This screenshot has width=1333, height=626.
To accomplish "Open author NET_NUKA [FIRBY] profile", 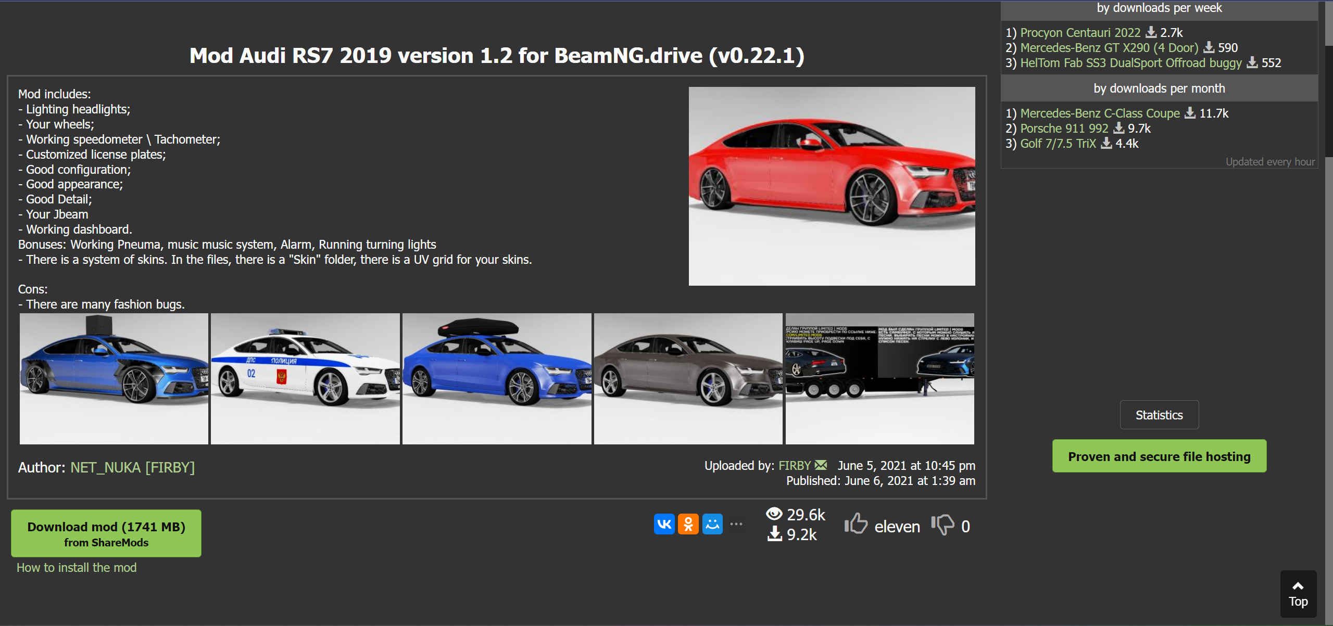I will click(133, 467).
